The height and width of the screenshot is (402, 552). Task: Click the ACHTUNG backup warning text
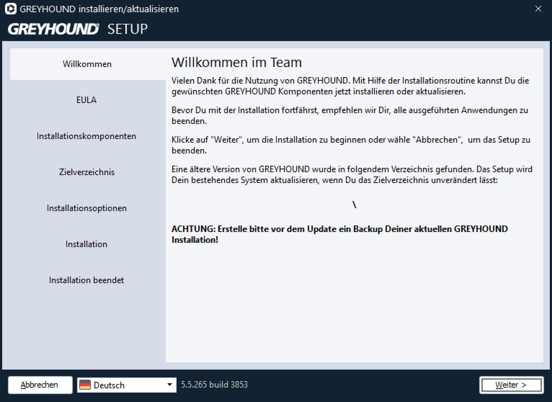pos(340,234)
